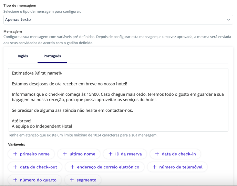Add the 'ultimo nome' variable
The image size is (237, 186).
click(x=79, y=154)
